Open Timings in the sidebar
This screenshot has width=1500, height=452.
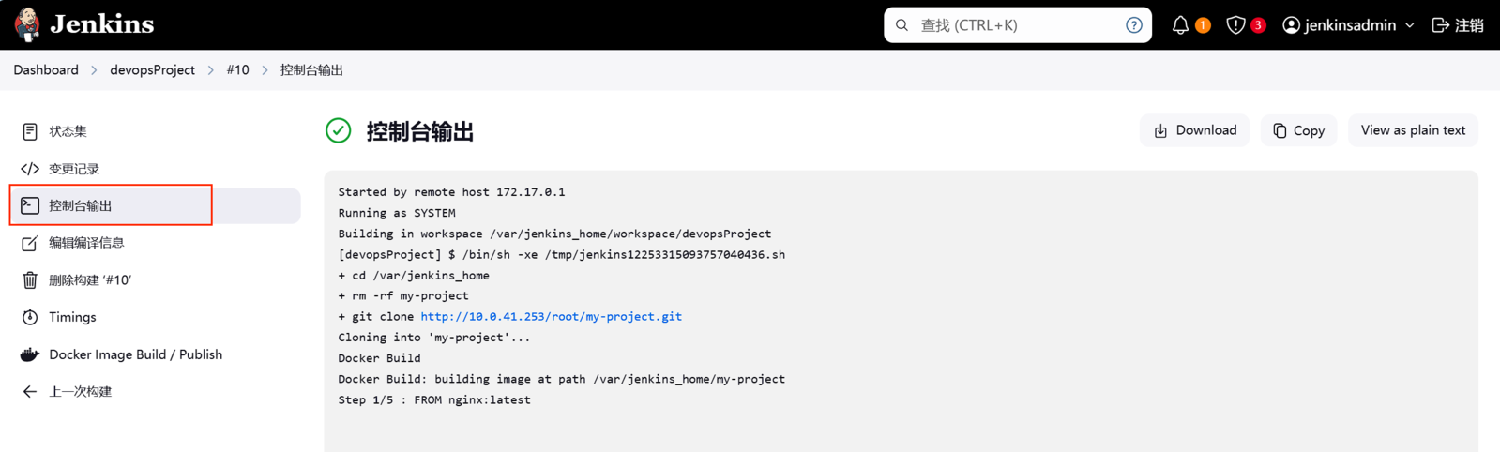156,317
